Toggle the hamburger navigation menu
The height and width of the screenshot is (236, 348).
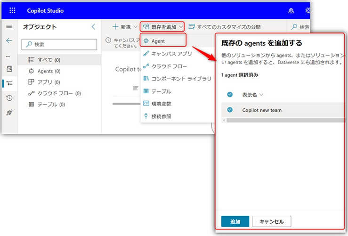click(9, 27)
